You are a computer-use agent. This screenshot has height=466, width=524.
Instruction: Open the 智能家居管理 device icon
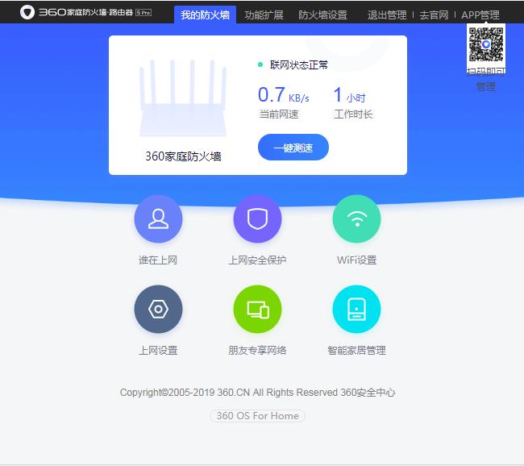point(356,310)
